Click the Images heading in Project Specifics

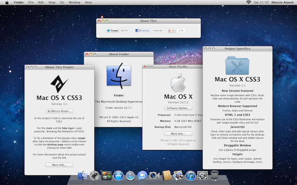click(x=238, y=154)
